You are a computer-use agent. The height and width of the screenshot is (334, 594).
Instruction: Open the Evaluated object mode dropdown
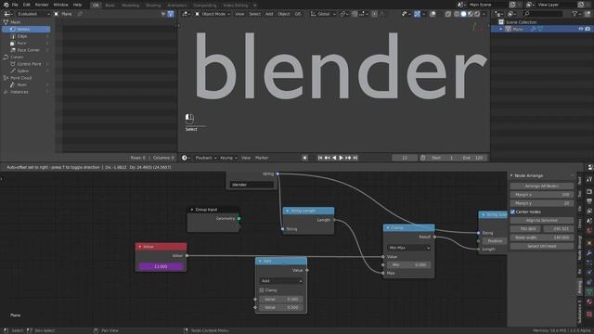pyautogui.click(x=32, y=14)
